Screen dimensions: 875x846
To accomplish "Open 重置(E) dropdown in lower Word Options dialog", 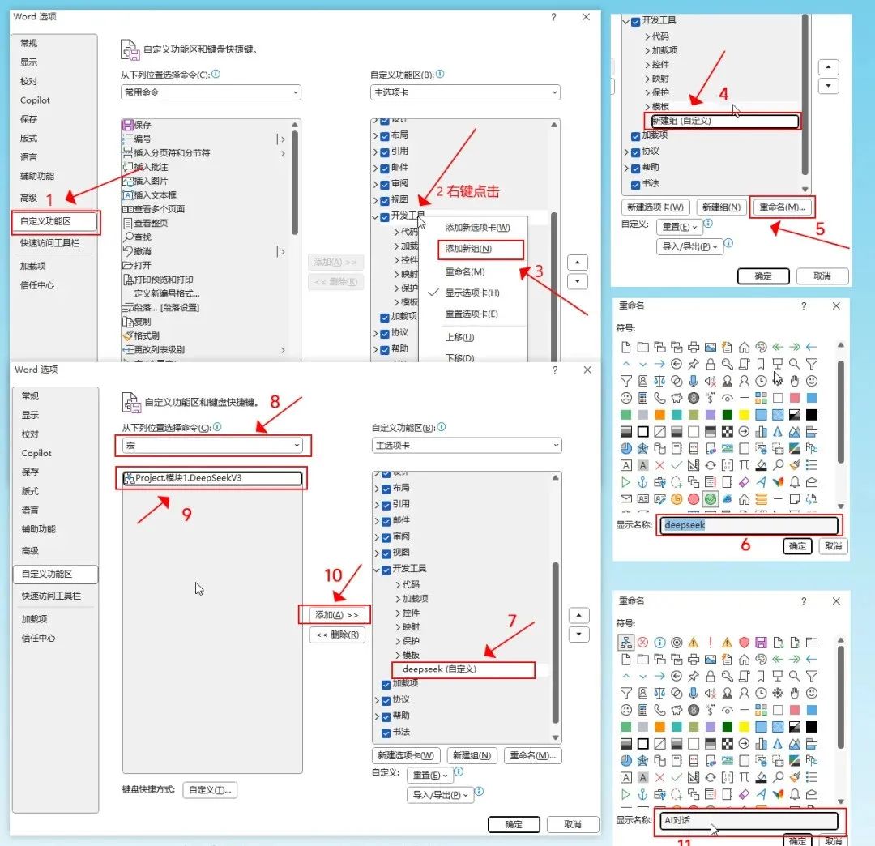I will pyautogui.click(x=429, y=775).
